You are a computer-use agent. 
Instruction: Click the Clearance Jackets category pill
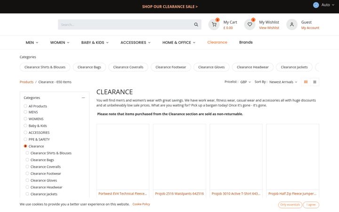coord(294,67)
